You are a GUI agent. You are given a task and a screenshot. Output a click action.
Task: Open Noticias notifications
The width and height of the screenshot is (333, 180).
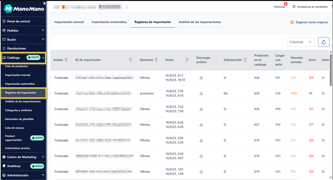[x=280, y=7]
